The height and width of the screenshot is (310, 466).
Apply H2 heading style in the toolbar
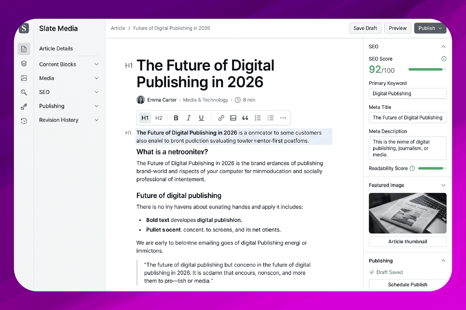tap(159, 118)
